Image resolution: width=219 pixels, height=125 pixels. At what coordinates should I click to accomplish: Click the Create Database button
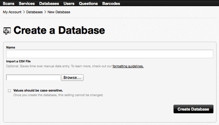pyautogui.click(x=193, y=109)
